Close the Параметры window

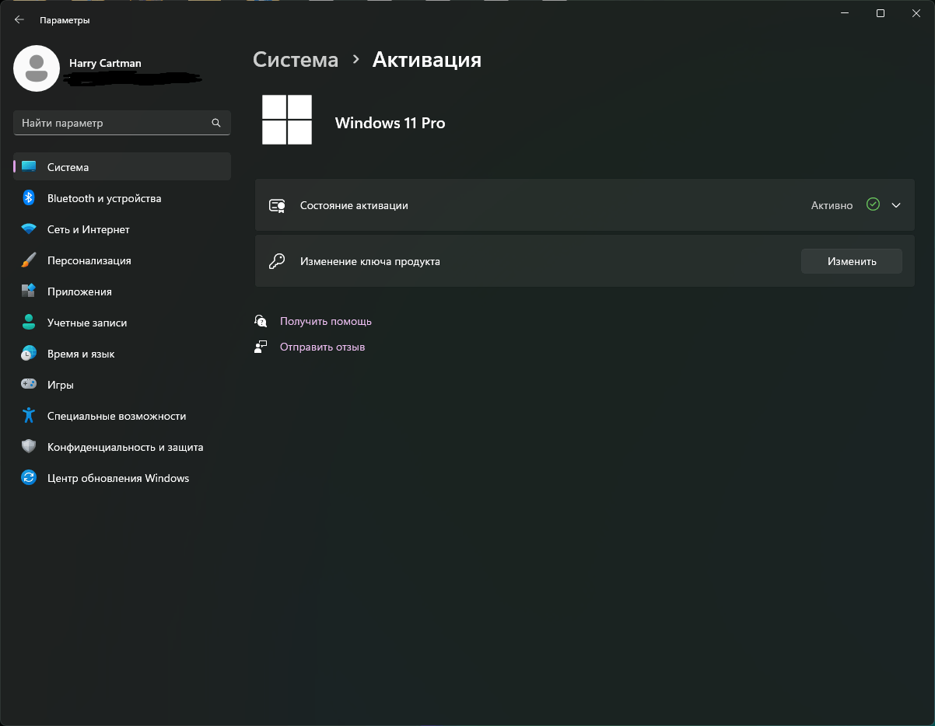(x=916, y=13)
